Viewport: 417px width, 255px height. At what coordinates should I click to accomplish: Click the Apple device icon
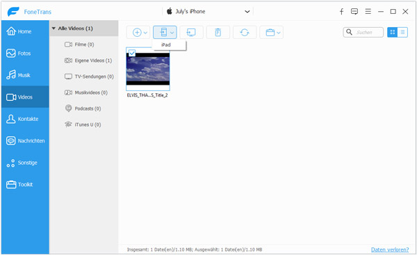pos(170,11)
